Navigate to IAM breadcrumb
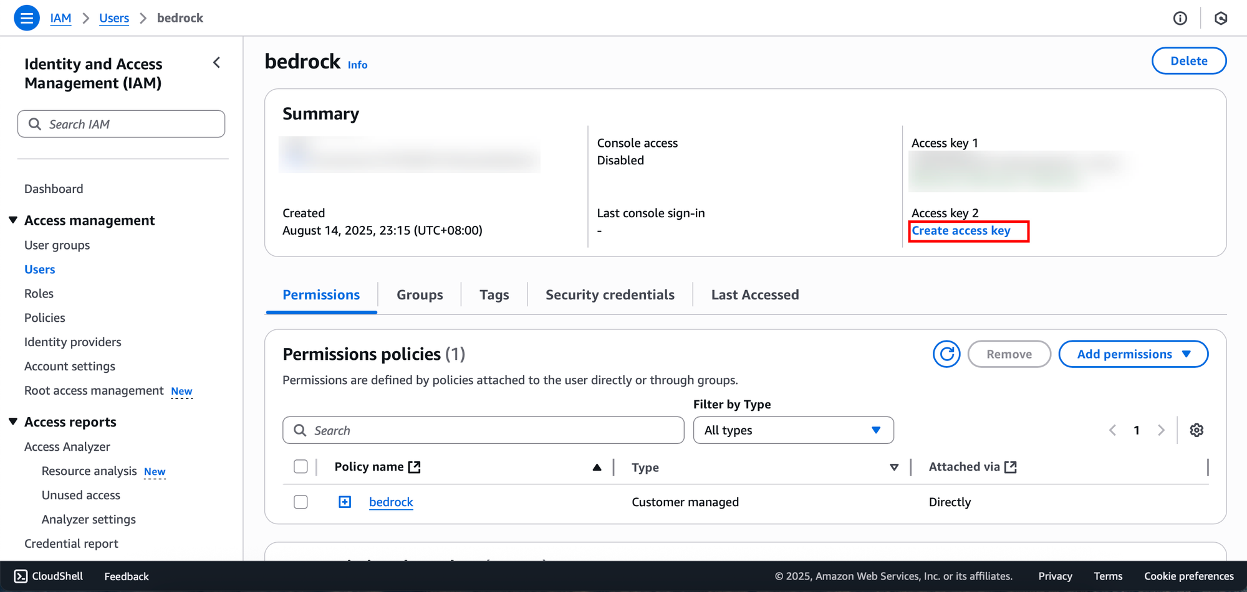The width and height of the screenshot is (1247, 592). point(60,18)
